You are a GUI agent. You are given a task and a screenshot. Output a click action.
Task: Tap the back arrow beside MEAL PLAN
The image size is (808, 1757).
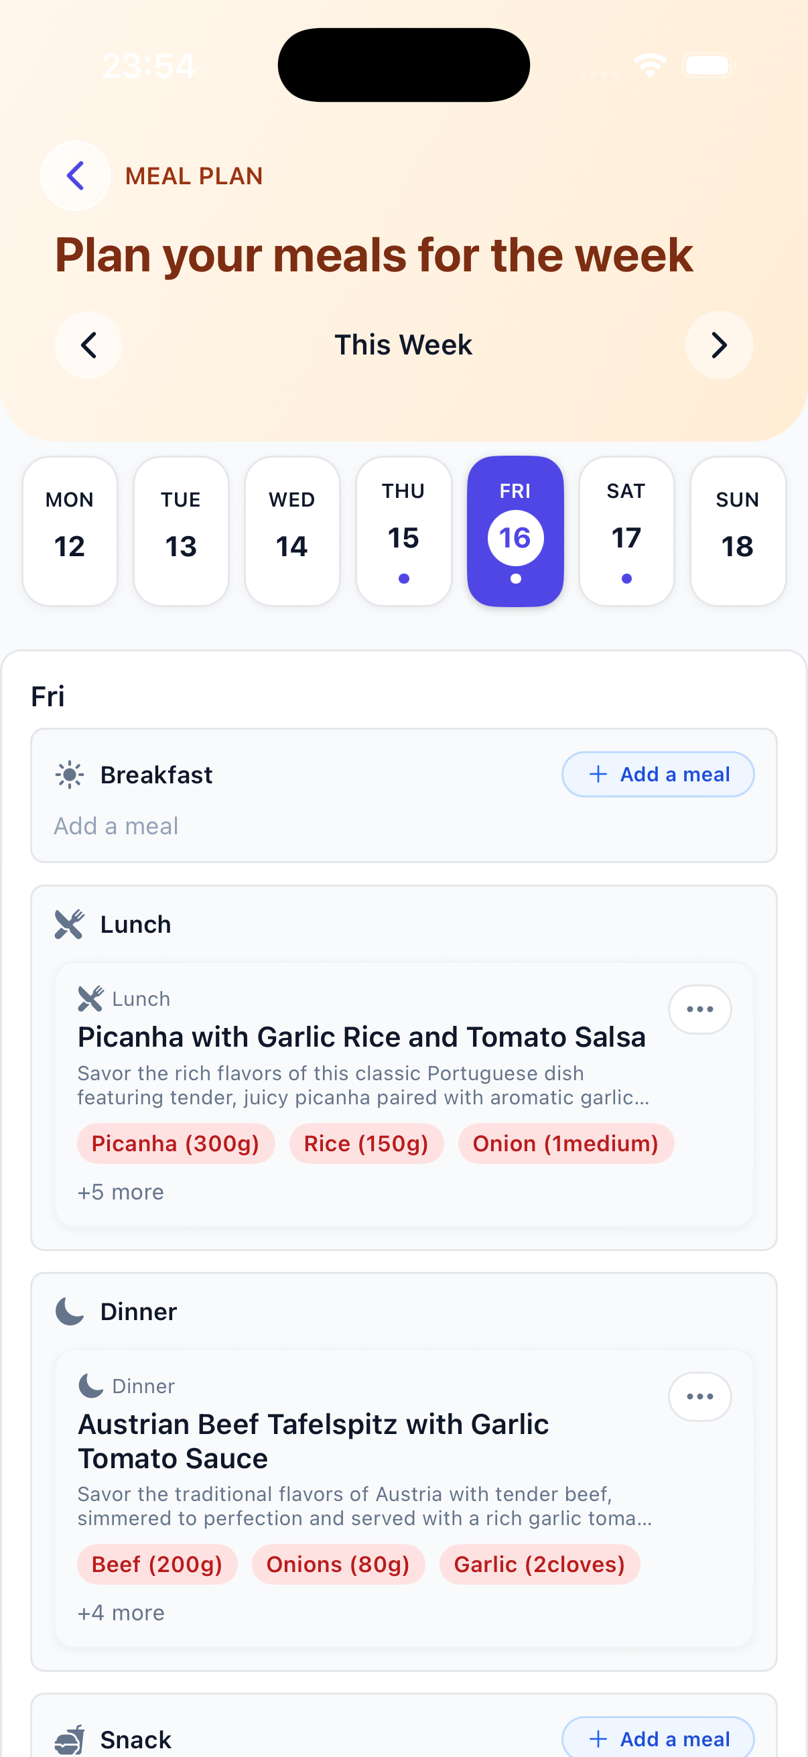coord(75,176)
